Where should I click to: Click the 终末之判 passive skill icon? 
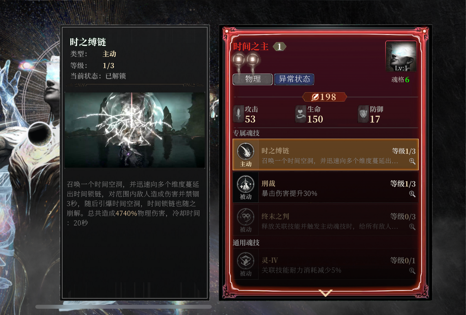(x=245, y=217)
